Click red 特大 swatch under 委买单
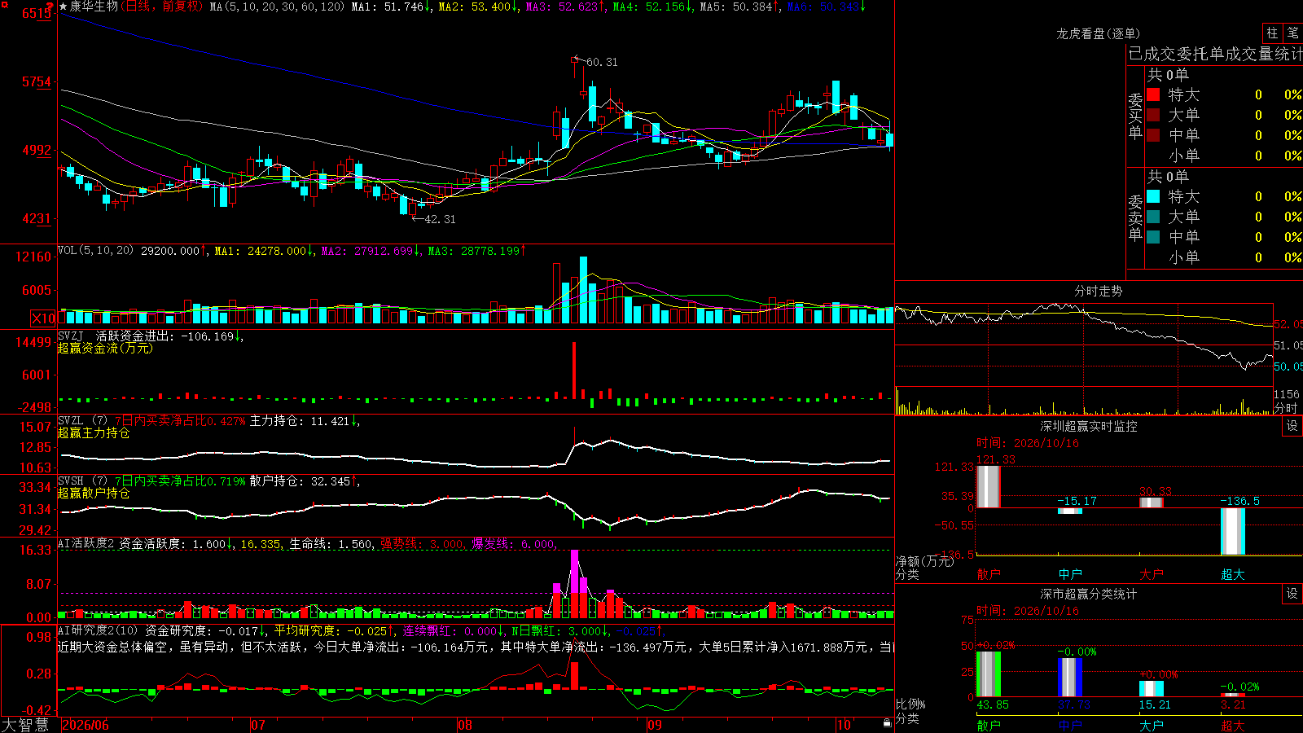Viewport: 1303px width, 733px height. [x=1153, y=94]
